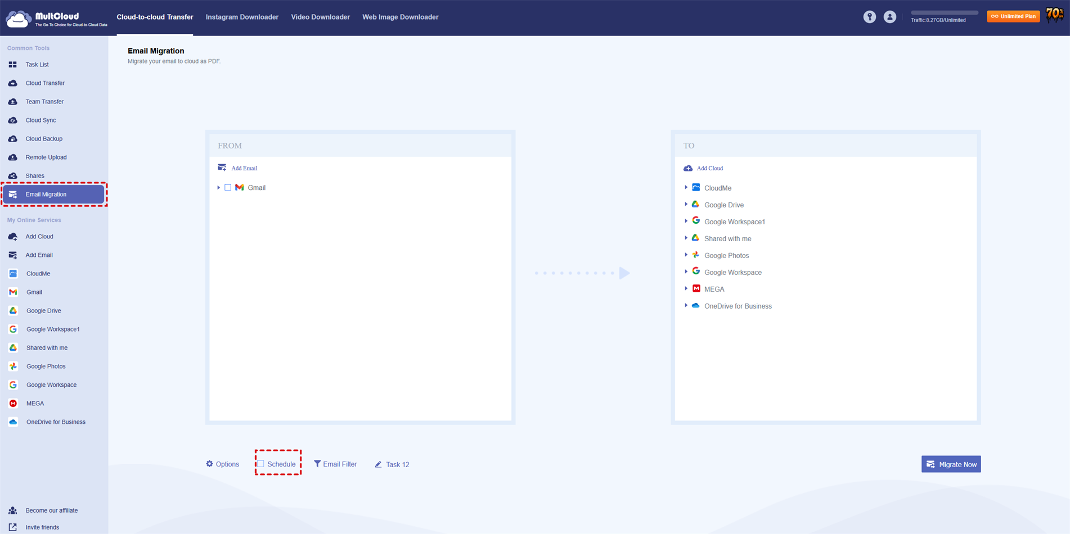
Task: Click the Add Cloud sidebar icon
Action: (12, 237)
